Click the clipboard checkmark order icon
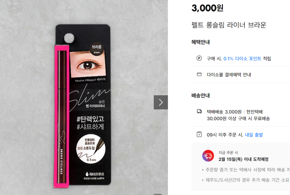Screen dimensions: 290x195 coord(199,134)
